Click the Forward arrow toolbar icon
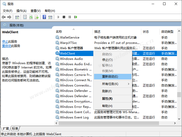Screen dimensions: 182x137 coord(9,17)
